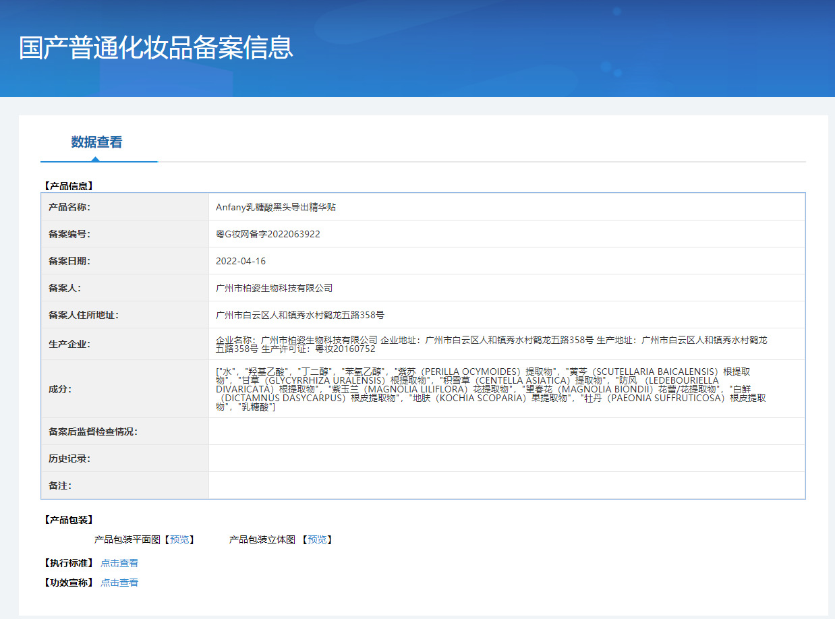
Task: Click the page title 国产普通化妆品备案信息
Action: (156, 48)
